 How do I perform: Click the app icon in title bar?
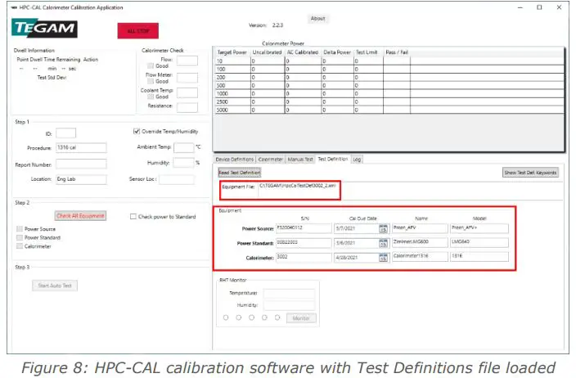coord(14,7)
